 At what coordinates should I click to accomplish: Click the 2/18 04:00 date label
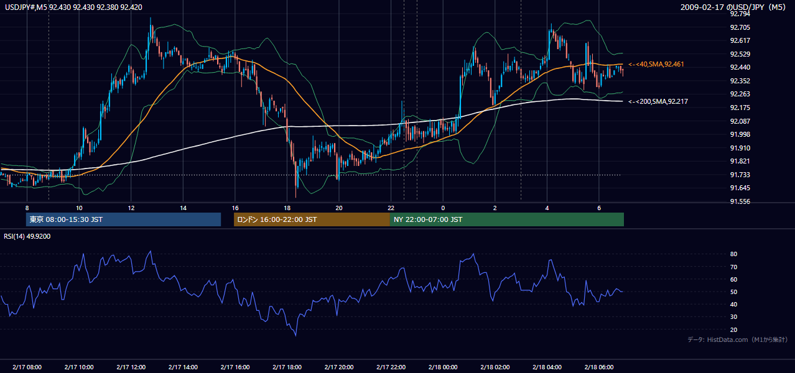547,367
